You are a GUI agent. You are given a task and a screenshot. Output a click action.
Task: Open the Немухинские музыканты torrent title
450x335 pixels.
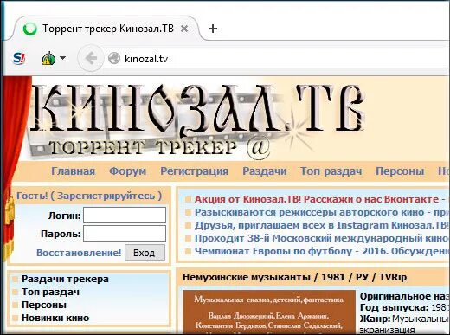tap(294, 277)
